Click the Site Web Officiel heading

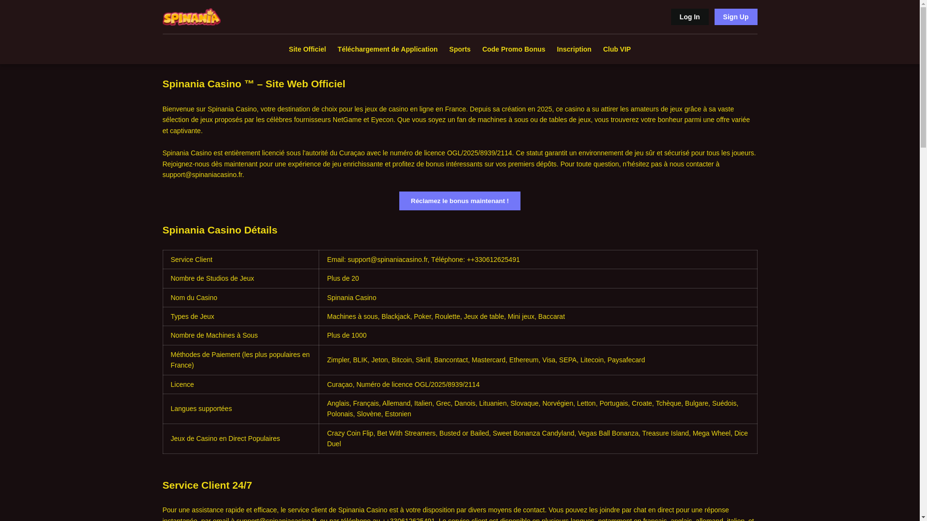253,84
